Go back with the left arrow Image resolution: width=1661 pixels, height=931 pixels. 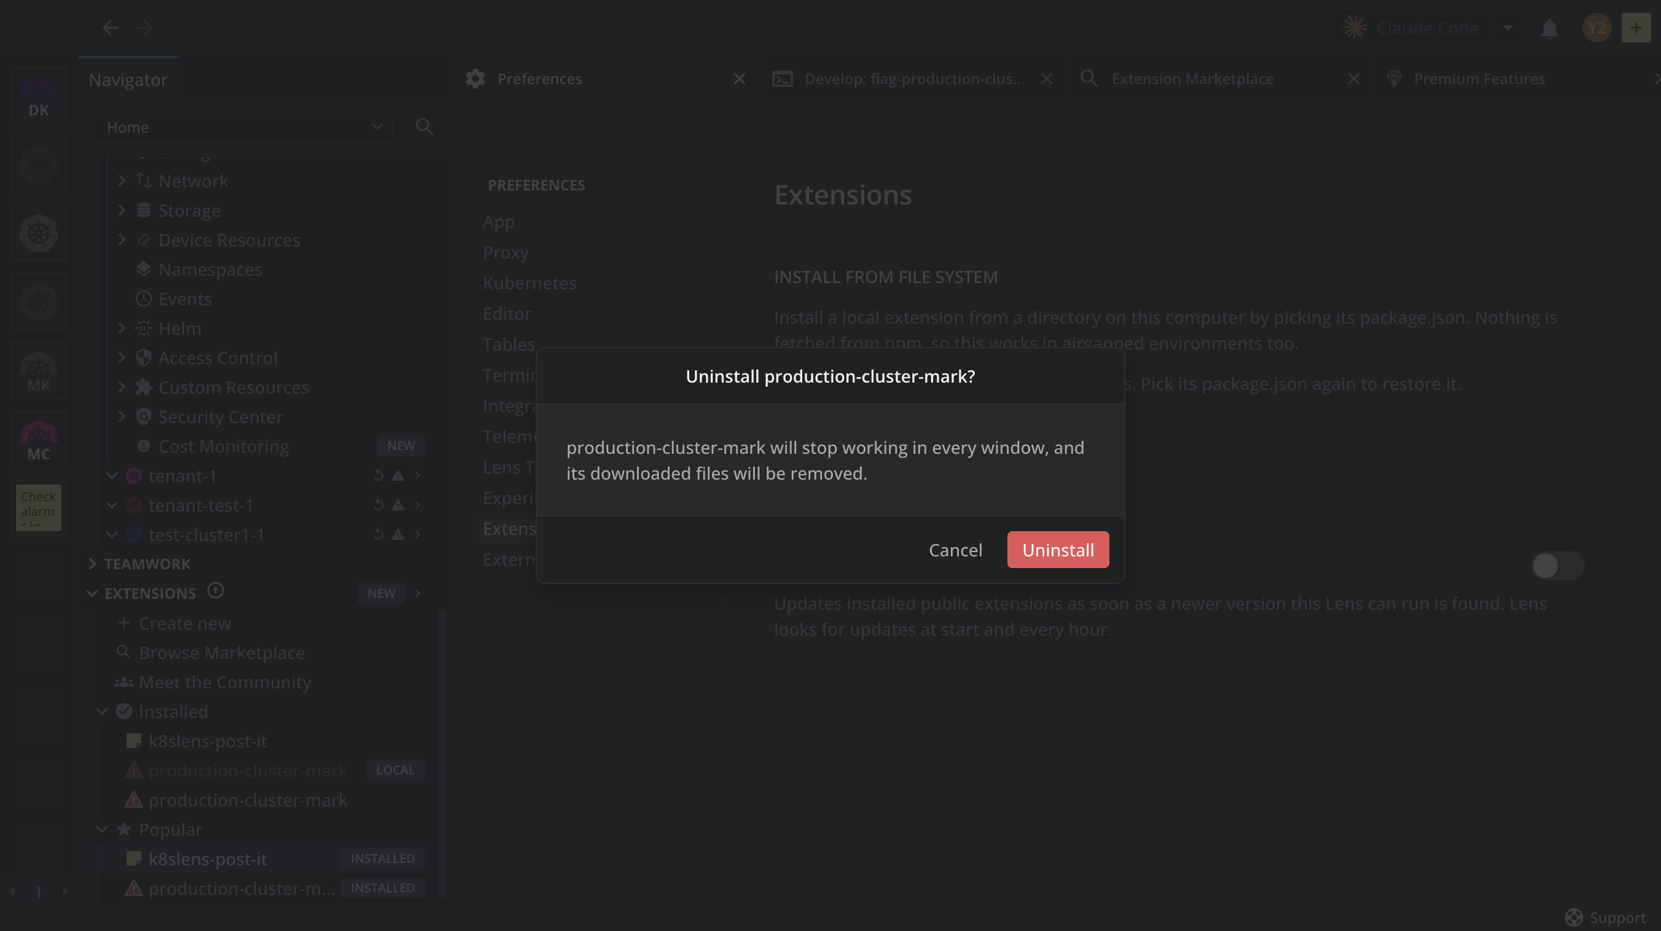pyautogui.click(x=111, y=27)
